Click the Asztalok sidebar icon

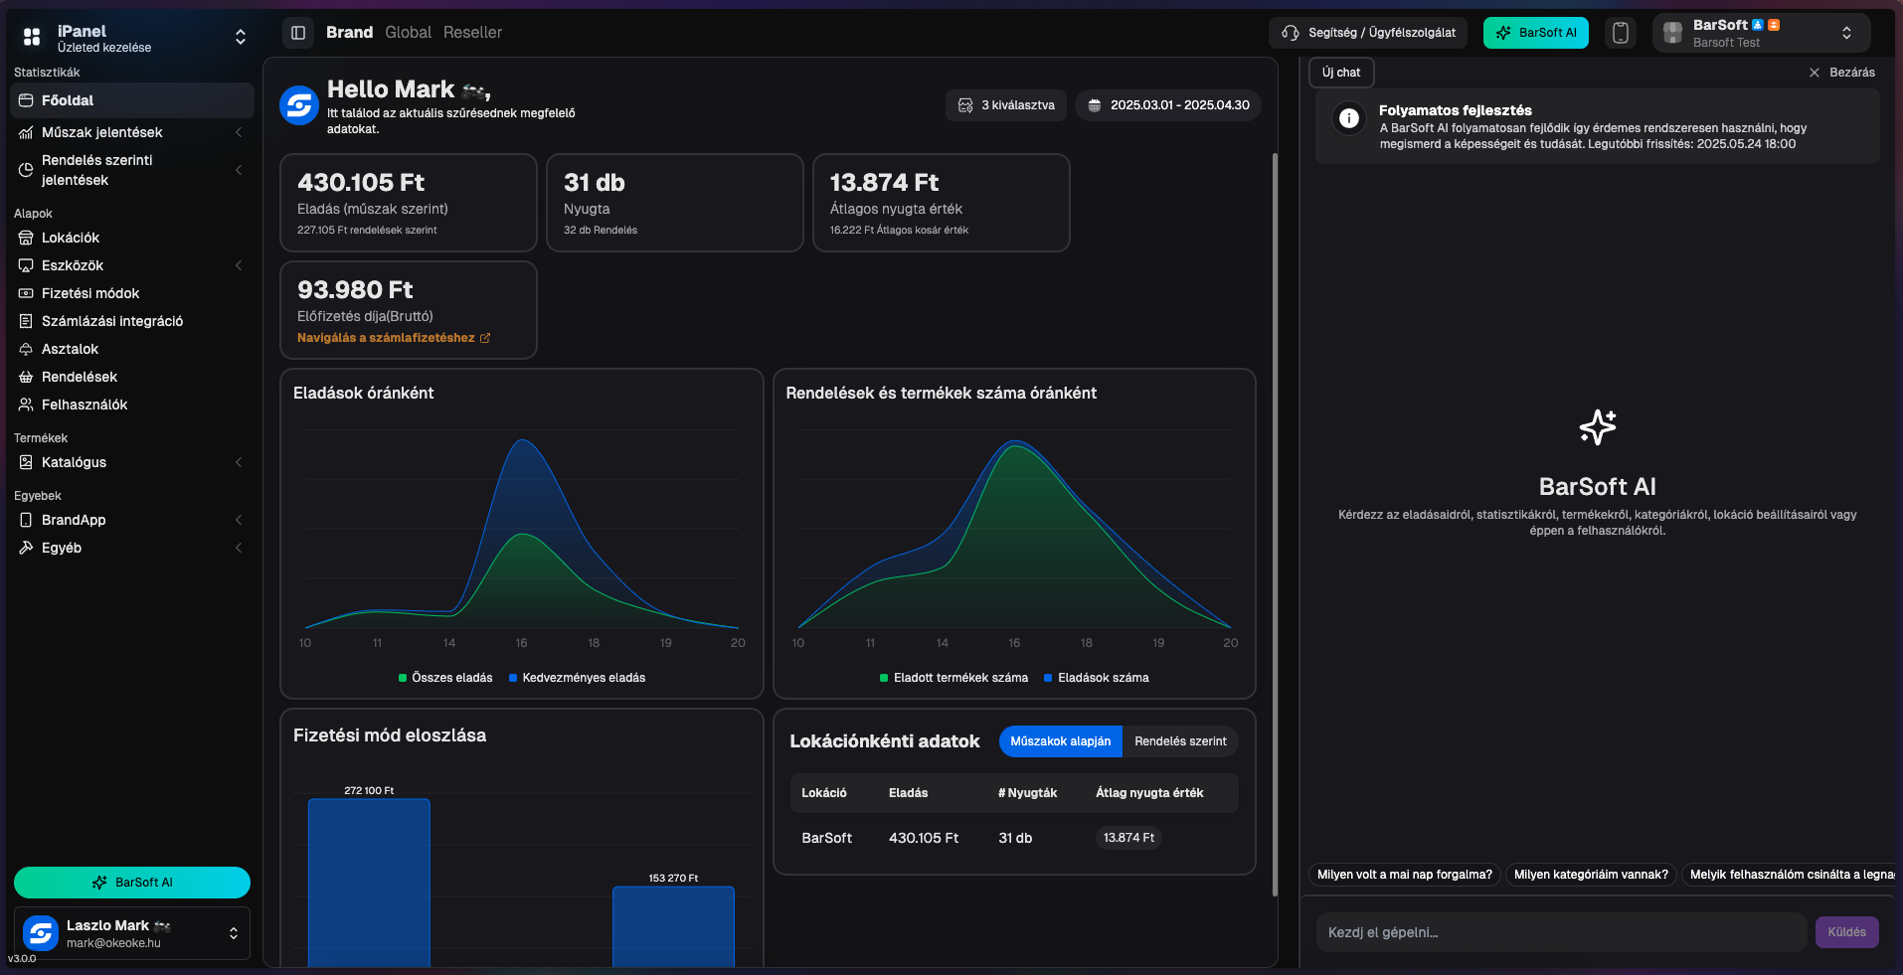coord(26,349)
